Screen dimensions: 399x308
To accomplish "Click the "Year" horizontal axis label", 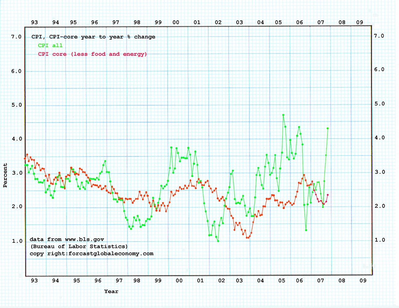I will click(111, 291).
